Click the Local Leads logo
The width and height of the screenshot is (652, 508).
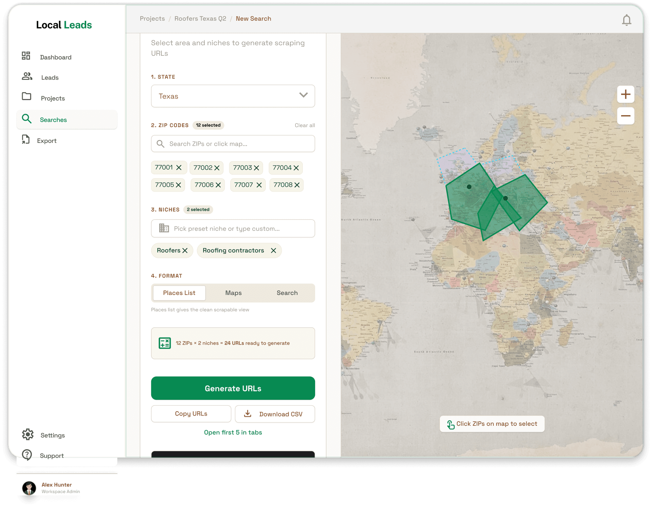point(64,25)
